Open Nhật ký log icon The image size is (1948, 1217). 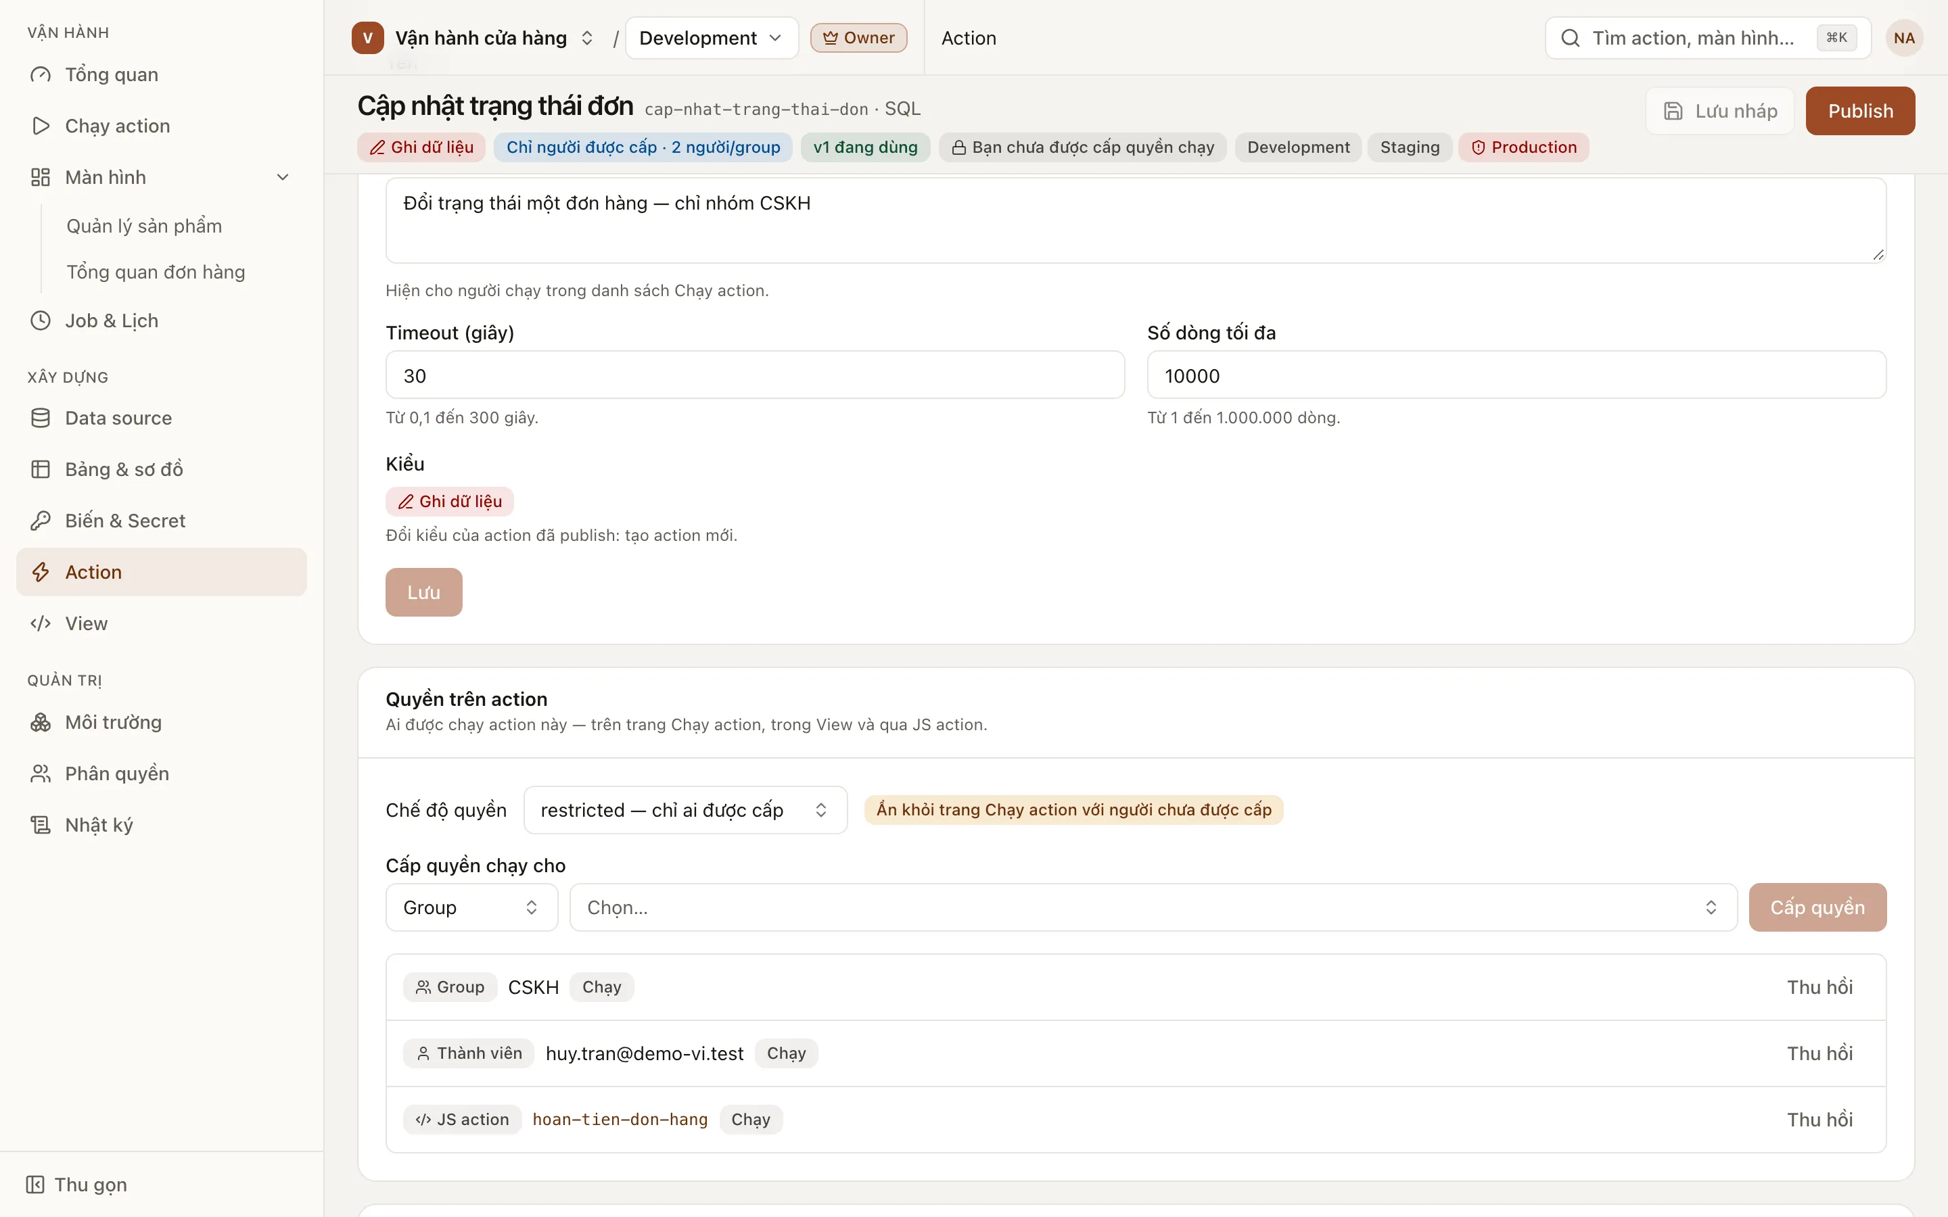point(41,825)
